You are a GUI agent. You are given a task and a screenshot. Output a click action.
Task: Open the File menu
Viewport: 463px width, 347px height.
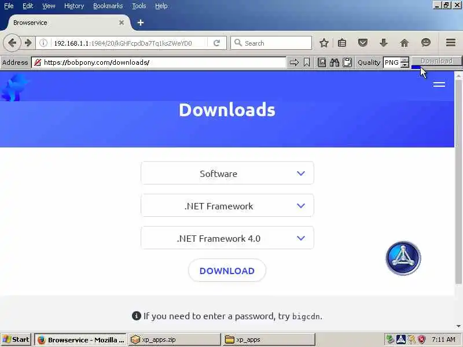(9, 6)
